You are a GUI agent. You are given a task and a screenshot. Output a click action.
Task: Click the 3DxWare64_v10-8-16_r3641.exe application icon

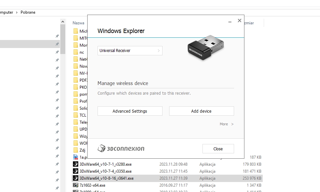tap(76, 178)
